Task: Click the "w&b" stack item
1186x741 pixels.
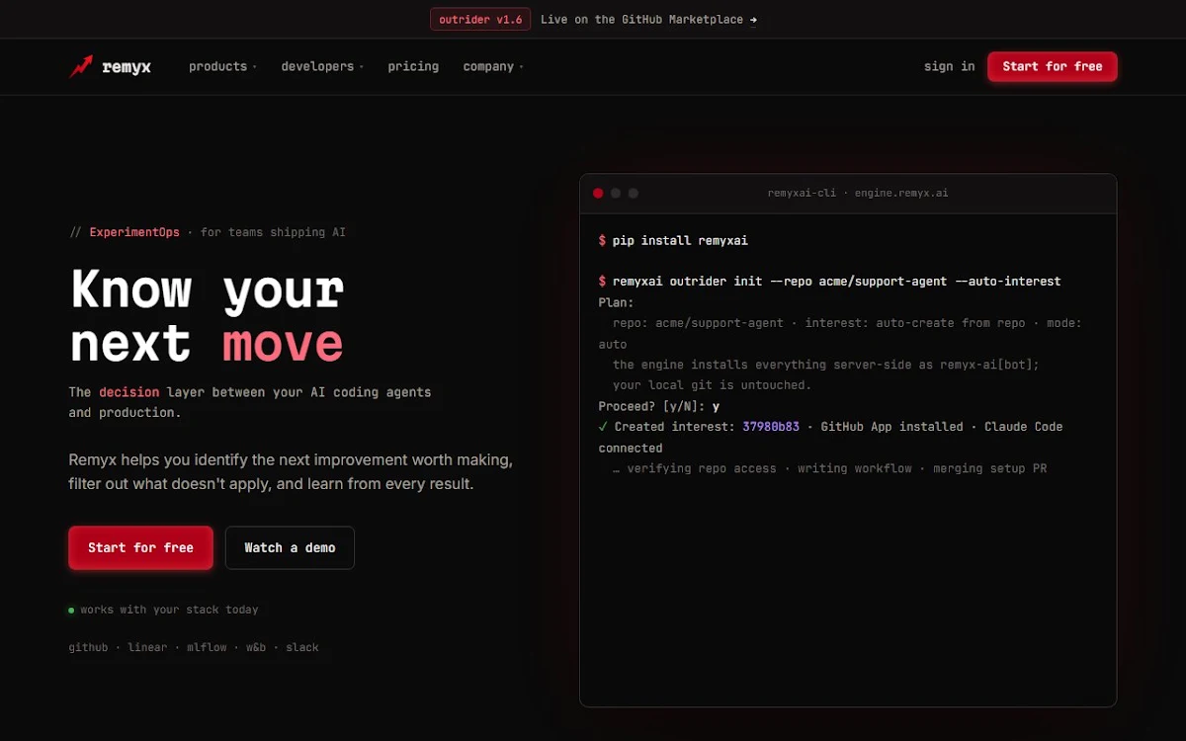Action: point(256,647)
